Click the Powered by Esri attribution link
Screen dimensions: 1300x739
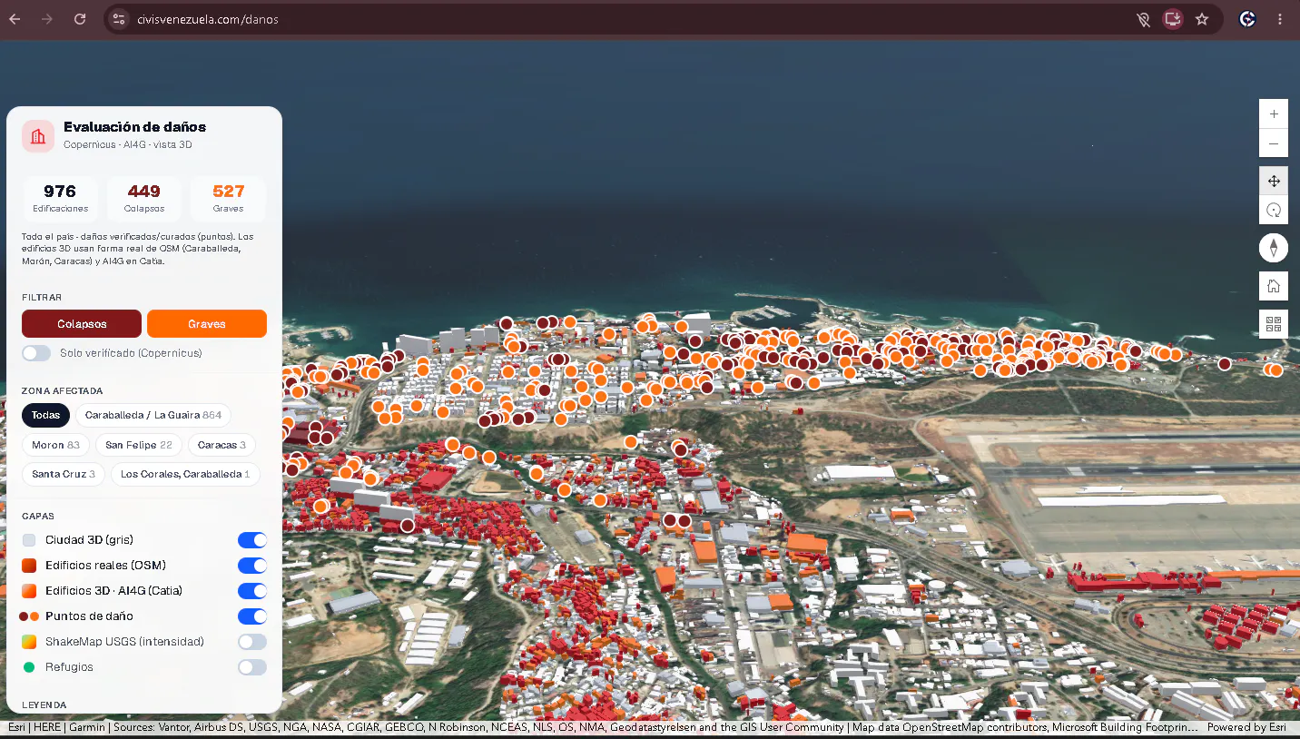[1246, 727]
